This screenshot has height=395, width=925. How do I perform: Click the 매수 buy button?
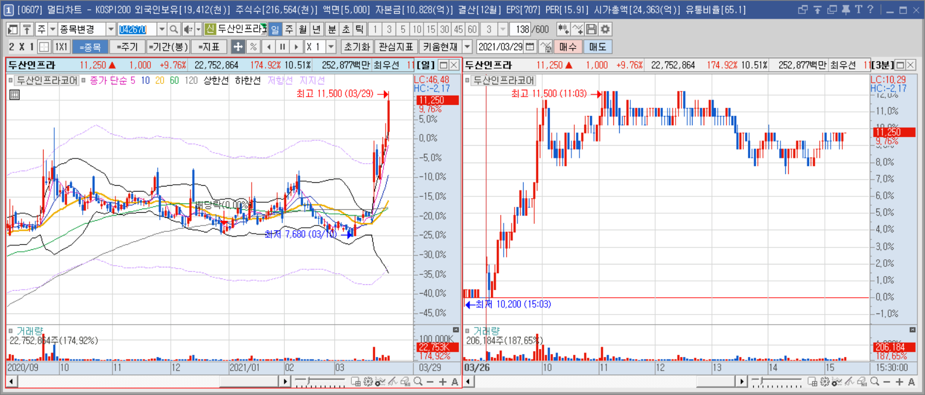pyautogui.click(x=568, y=47)
